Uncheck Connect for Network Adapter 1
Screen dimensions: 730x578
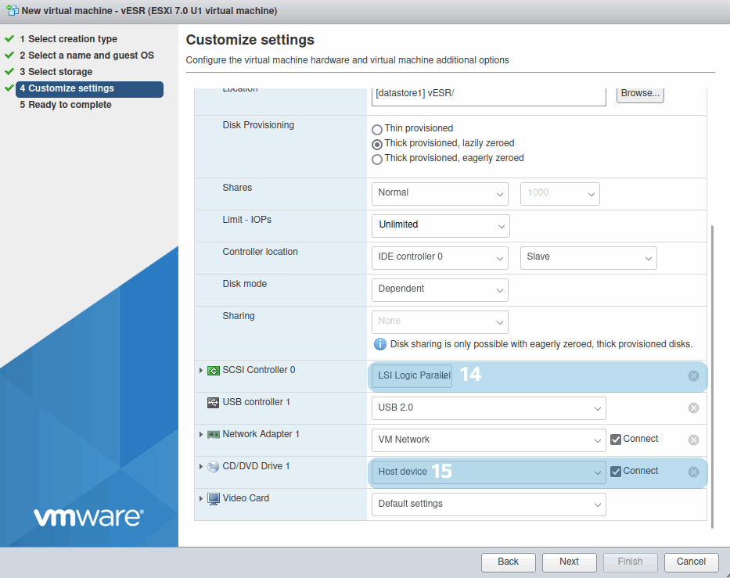coord(616,440)
